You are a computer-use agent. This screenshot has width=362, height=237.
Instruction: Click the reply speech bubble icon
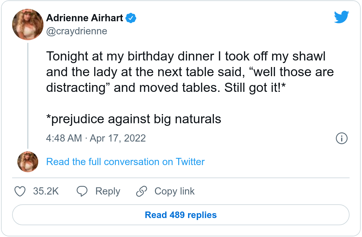point(82,191)
